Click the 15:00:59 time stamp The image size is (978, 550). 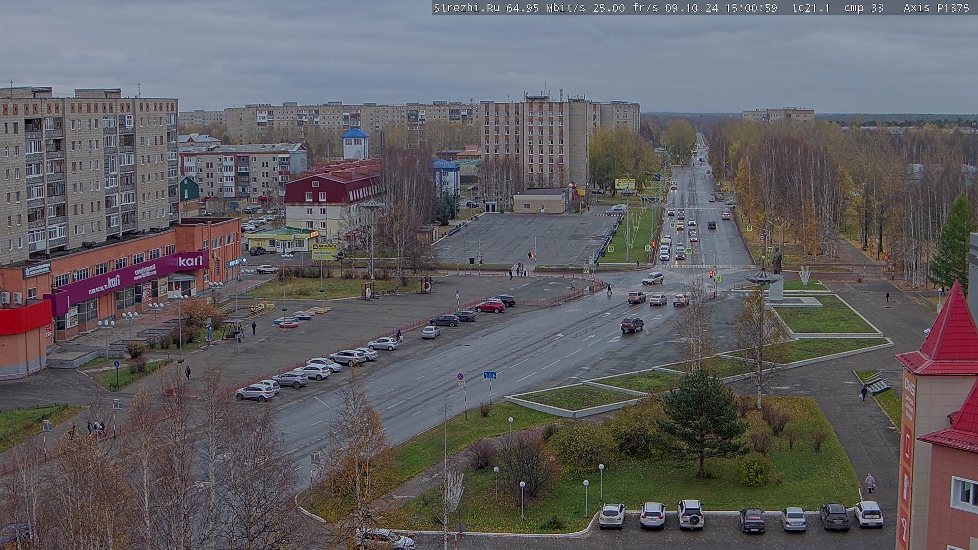coord(752,8)
